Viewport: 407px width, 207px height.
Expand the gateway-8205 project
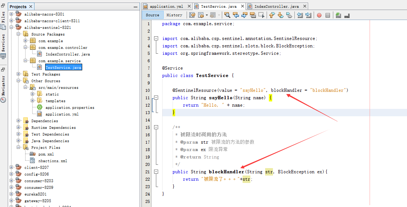(11, 201)
